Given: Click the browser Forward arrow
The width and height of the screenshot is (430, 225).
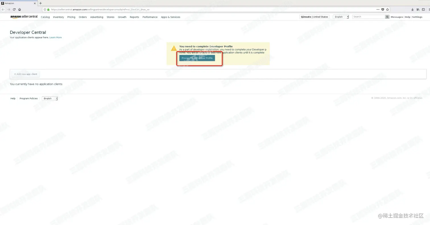Looking at the screenshot, I should tap(9, 9).
